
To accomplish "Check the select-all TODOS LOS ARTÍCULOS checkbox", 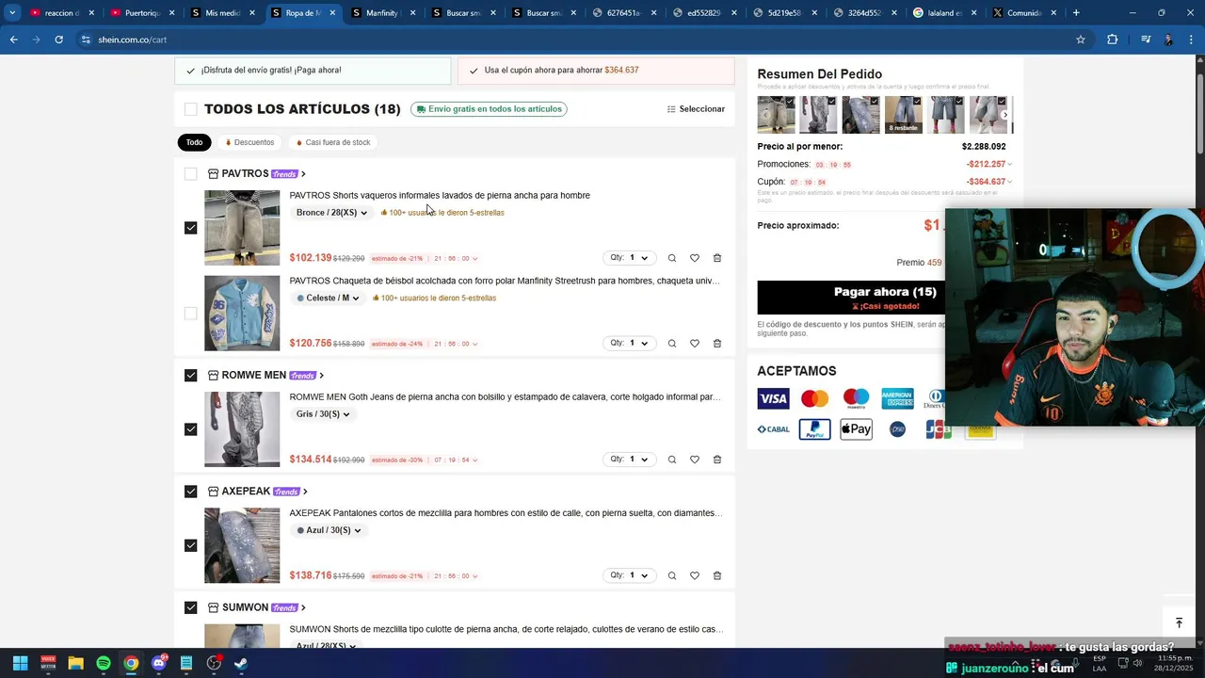I will pos(191,109).
